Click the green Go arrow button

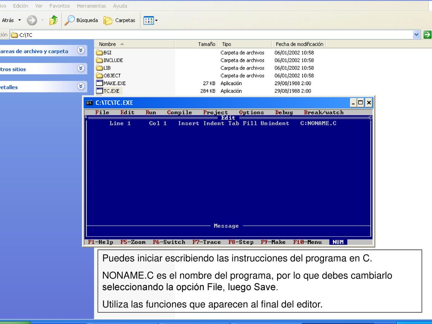click(x=427, y=35)
